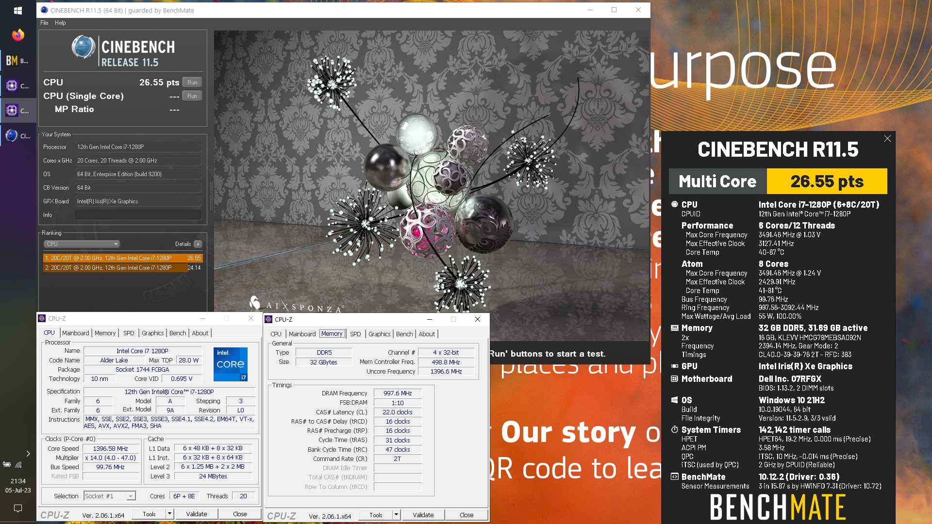The image size is (932, 524).
Task: Click Tools button in right CPU-Z
Action: click(376, 515)
